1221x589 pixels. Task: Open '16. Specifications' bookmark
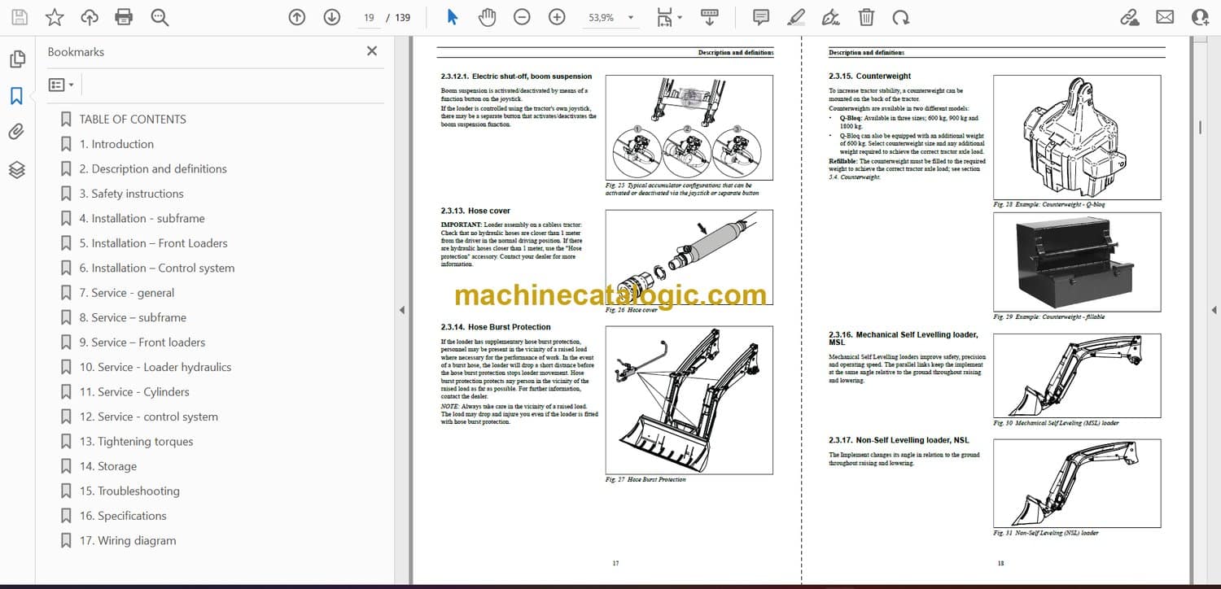[x=123, y=516]
